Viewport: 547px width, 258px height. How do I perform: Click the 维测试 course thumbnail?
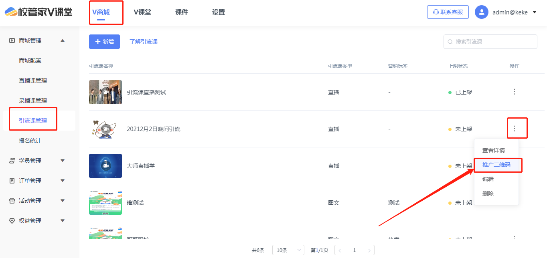tap(105, 203)
